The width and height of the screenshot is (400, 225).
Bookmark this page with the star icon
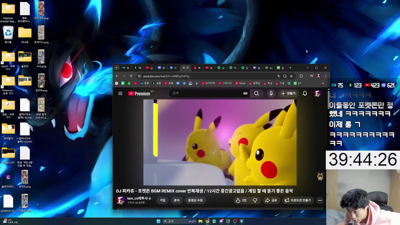[291, 76]
